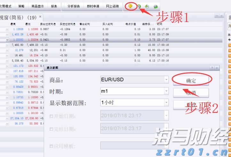Open the 网上谘询 toolbar item
231x157 pixels.
(x=112, y=6)
